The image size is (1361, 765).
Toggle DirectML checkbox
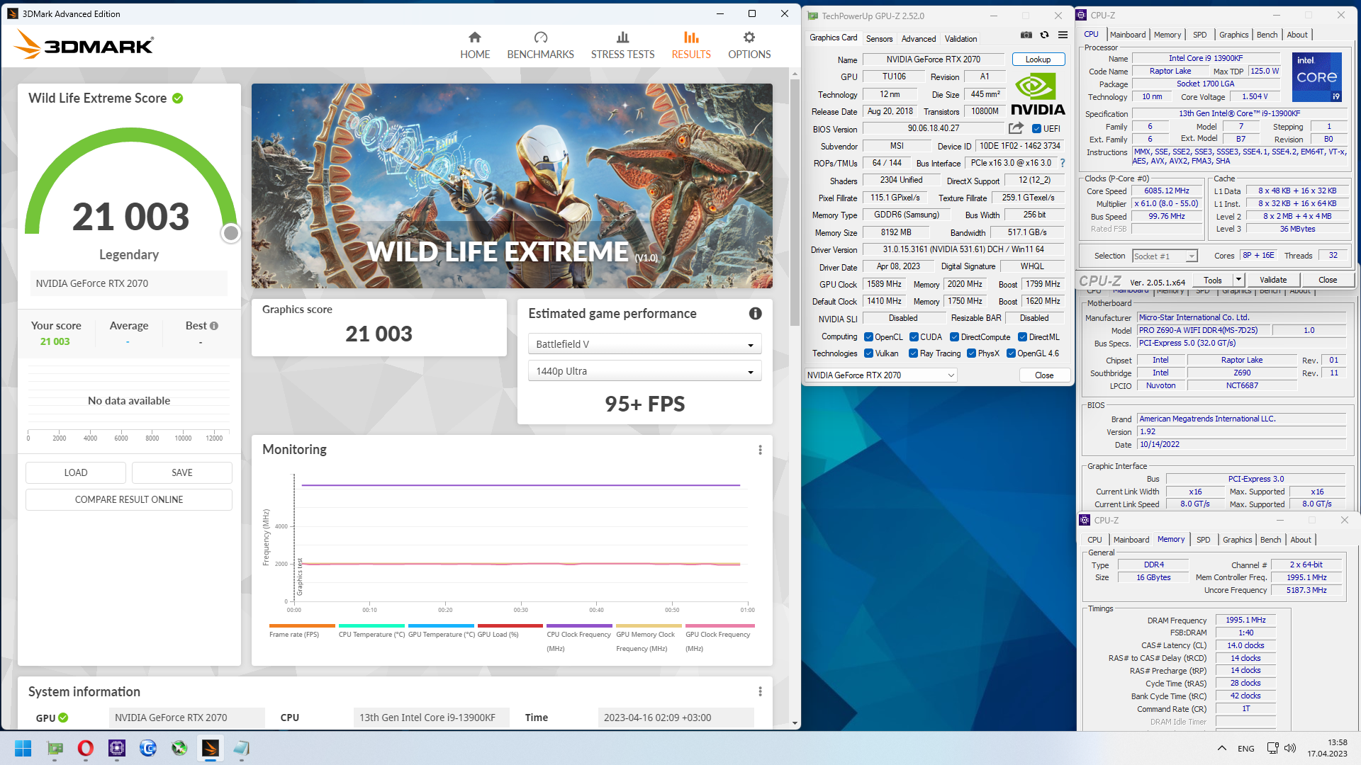click(x=1022, y=337)
